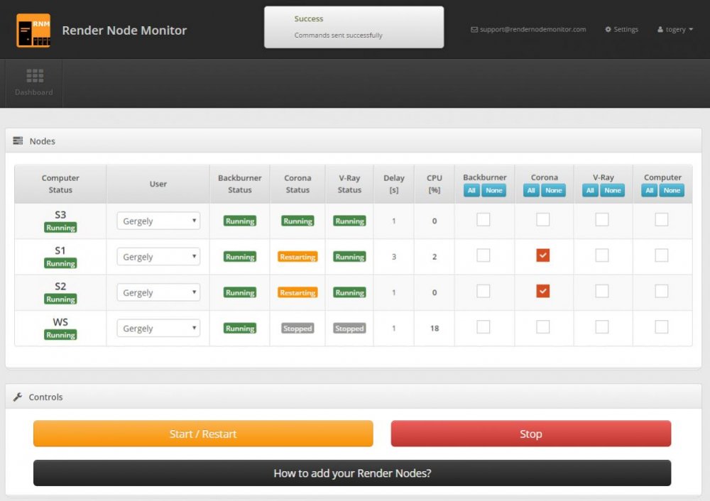
Task: Uncheck the Corona checkbox for S1
Action: click(x=543, y=255)
